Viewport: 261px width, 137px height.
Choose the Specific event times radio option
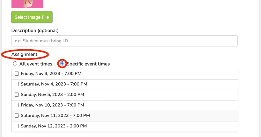click(x=62, y=64)
